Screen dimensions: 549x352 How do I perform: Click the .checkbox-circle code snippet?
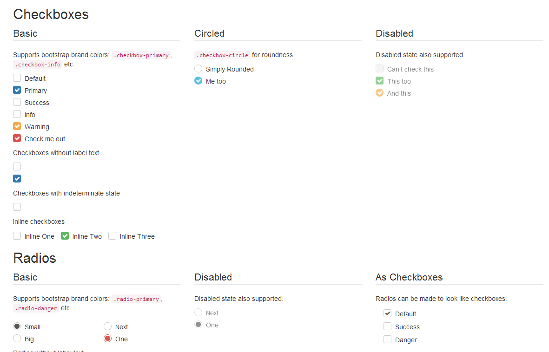(x=222, y=55)
